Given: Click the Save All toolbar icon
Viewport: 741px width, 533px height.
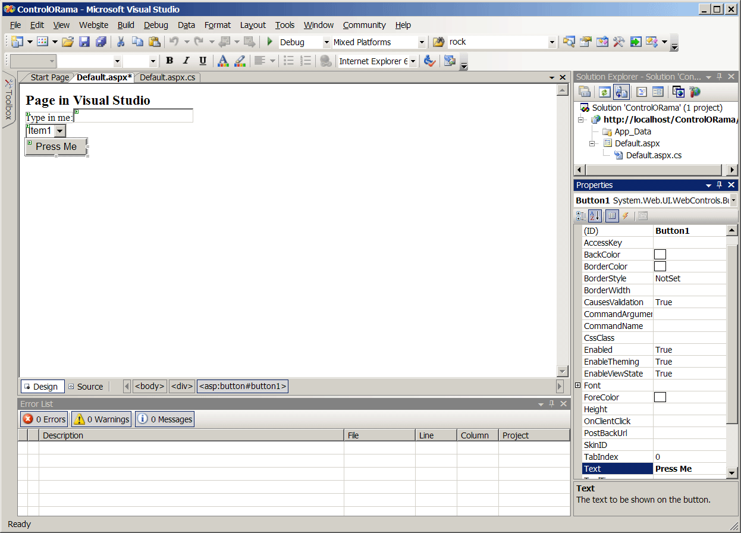Looking at the screenshot, I should pos(101,42).
